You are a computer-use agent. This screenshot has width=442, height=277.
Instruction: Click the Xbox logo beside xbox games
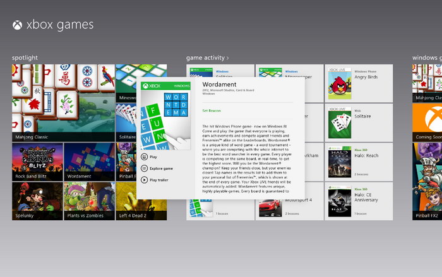[17, 25]
